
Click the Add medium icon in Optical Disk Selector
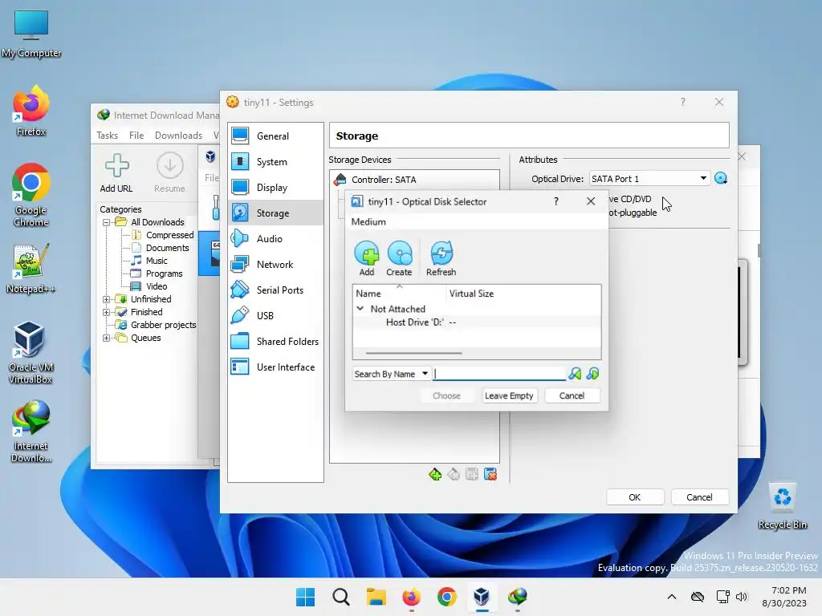click(x=366, y=258)
